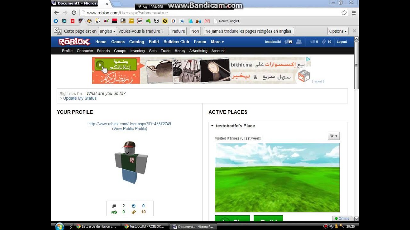The height and width of the screenshot is (230, 410).
Task: Click the browser back arrow
Action: (x=56, y=13)
